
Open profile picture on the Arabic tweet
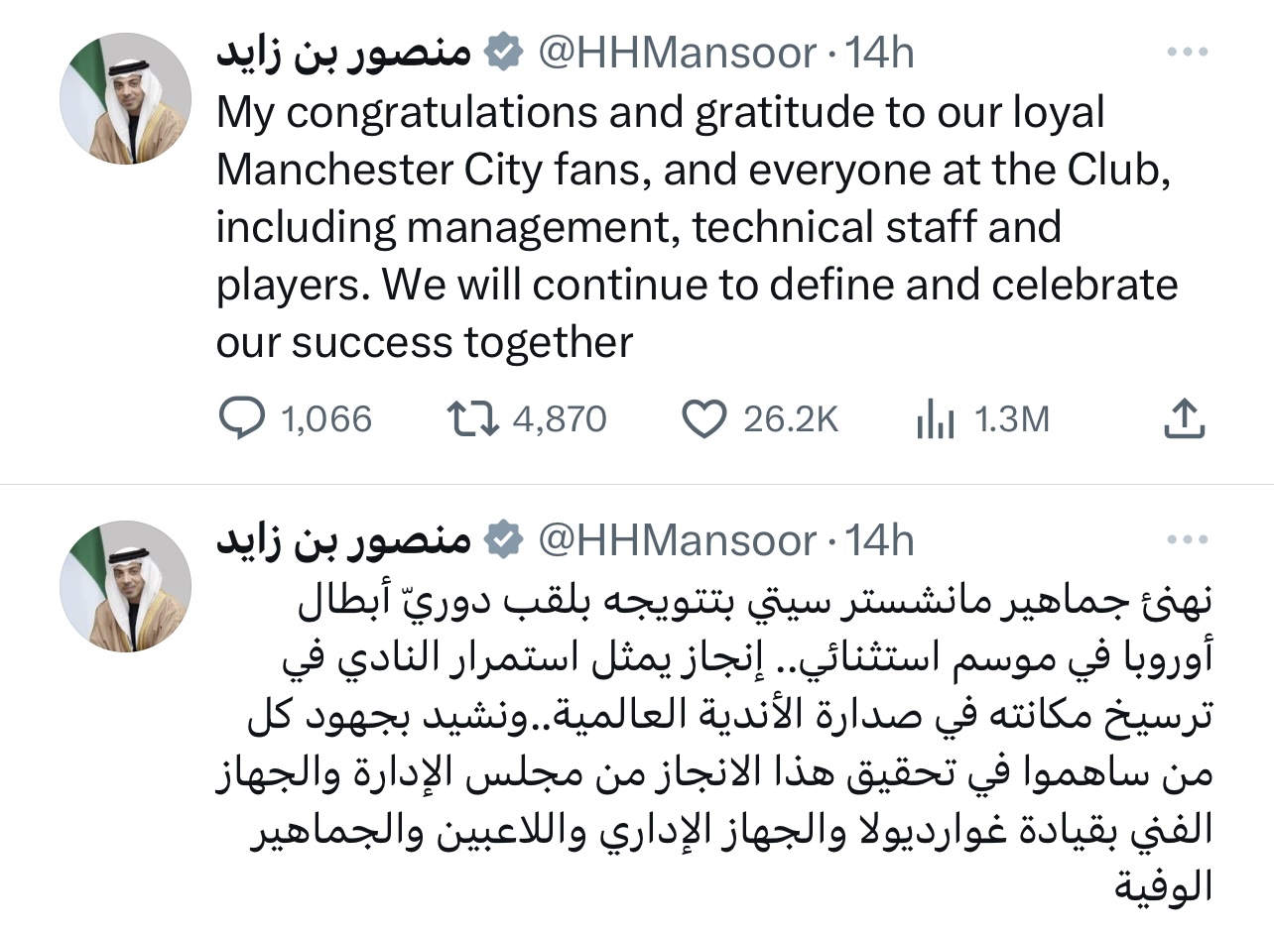point(125,586)
